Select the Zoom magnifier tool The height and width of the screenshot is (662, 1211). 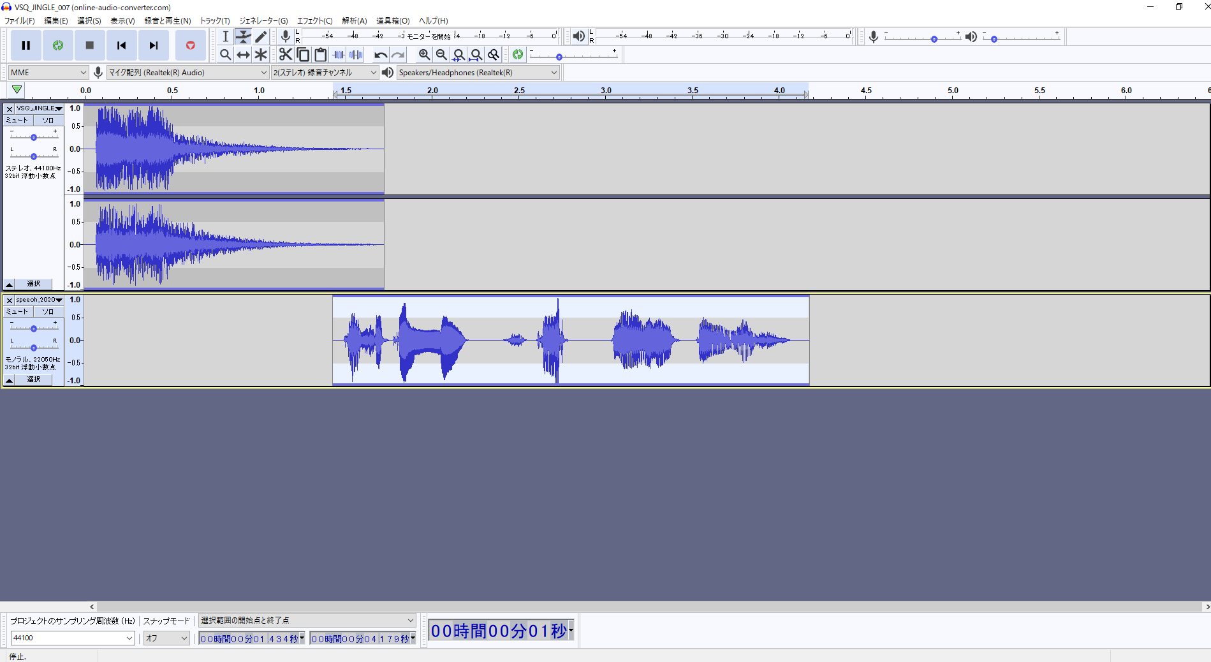(226, 55)
